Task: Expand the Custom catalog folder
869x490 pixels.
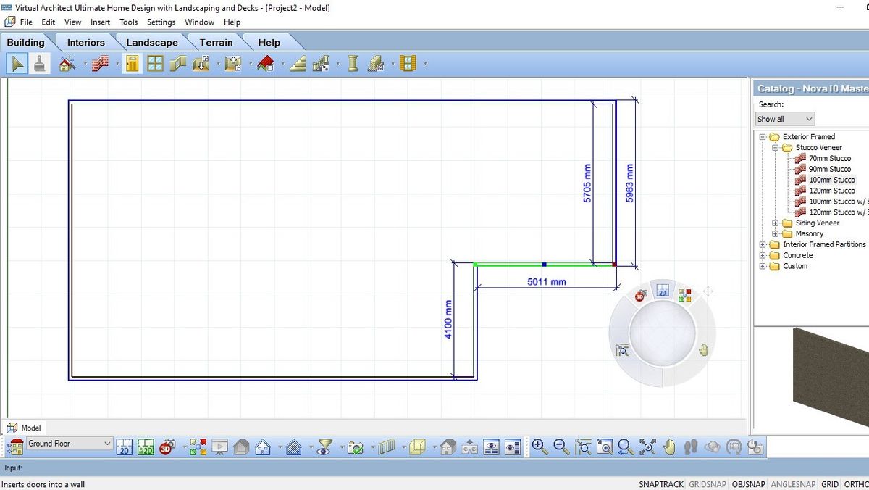Action: [763, 266]
